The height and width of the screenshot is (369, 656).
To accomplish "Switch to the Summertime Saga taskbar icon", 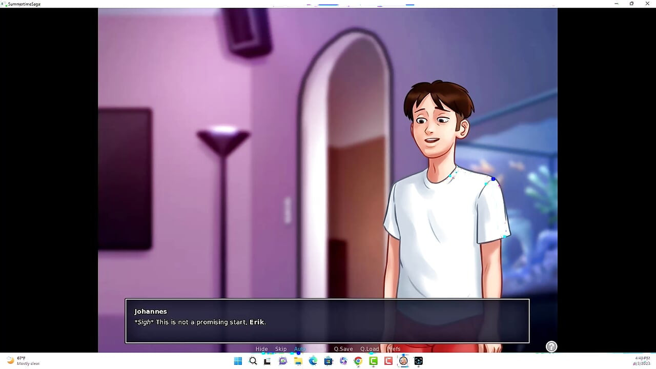I will tap(403, 361).
